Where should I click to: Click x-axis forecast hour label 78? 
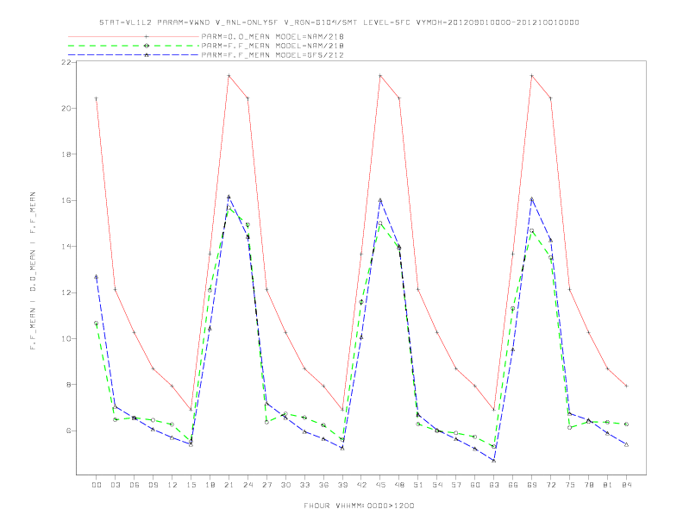589,485
